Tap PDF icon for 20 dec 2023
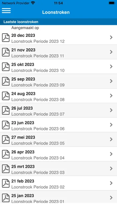 [6, 38]
